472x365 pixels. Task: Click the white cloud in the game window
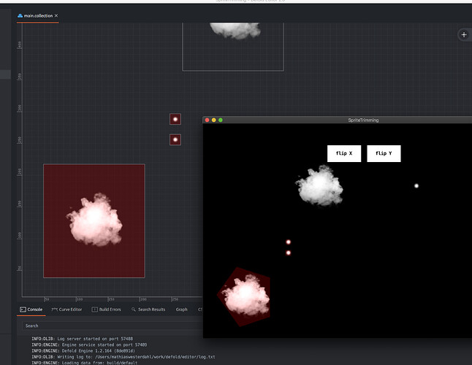[319, 185]
